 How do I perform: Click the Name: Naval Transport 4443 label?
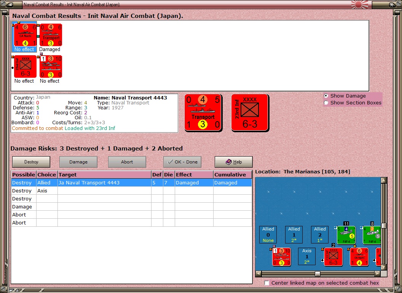tap(130, 98)
